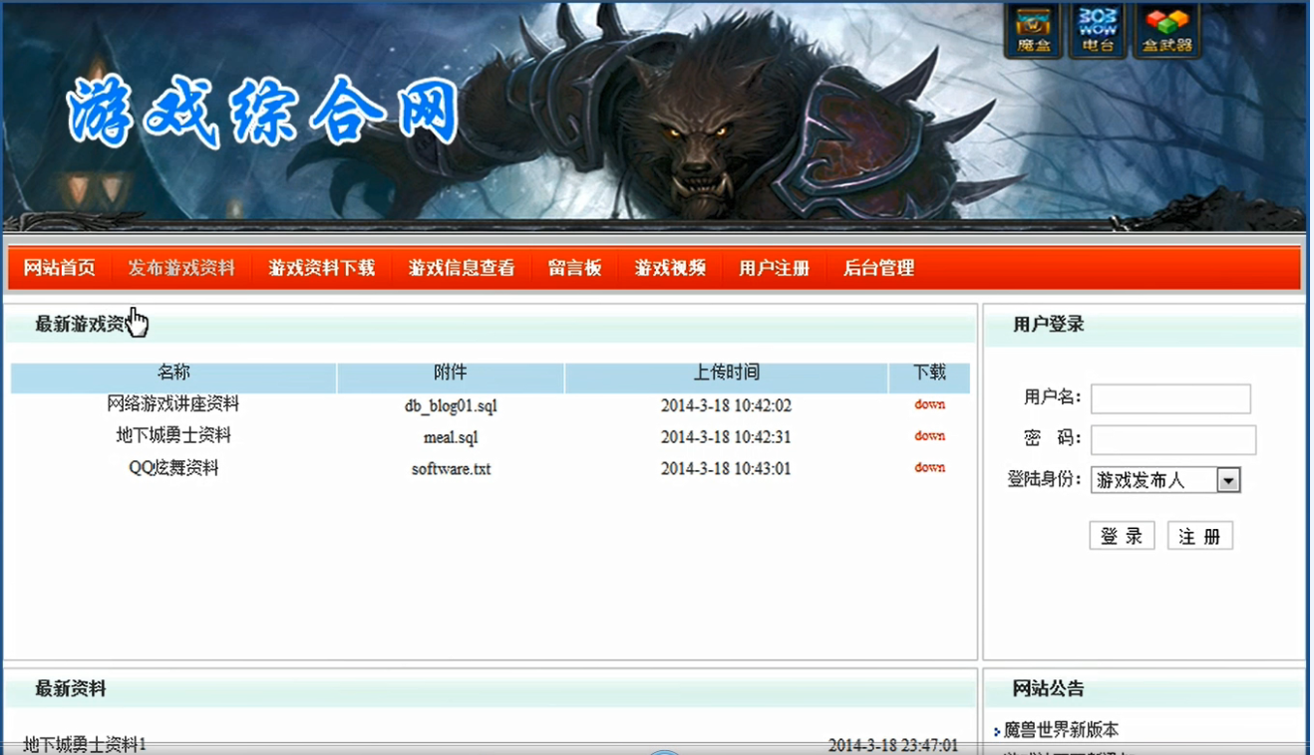Click the 注册 button
1314x755 pixels.
tap(1200, 536)
